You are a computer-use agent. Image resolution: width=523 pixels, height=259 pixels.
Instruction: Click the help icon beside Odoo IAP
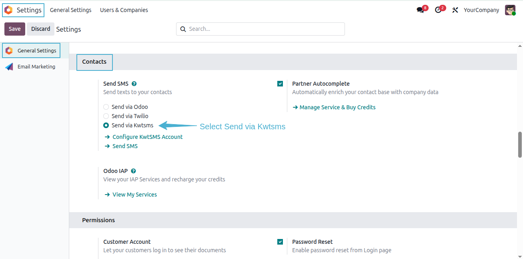133,171
